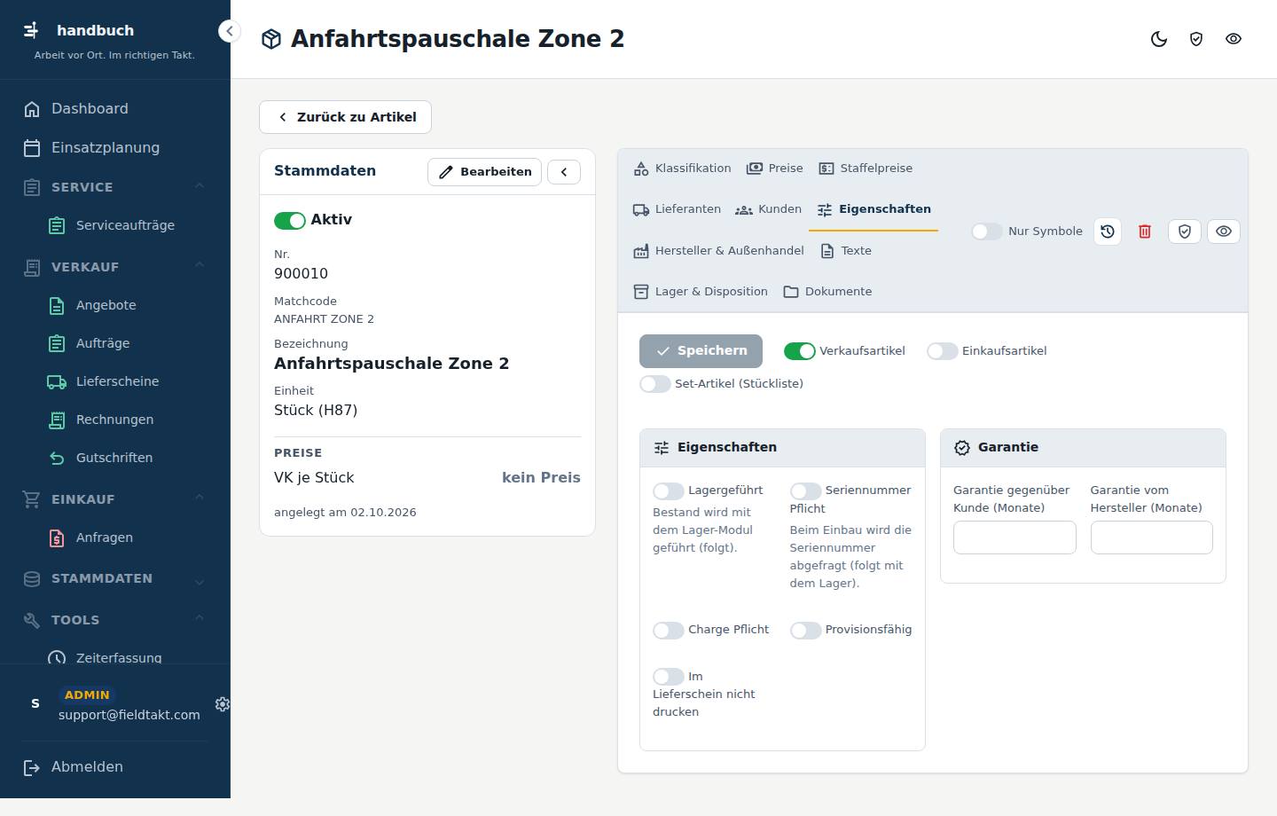This screenshot has width=1277, height=816.
Task: Disable the Verkaufsartikel switch
Action: (800, 351)
